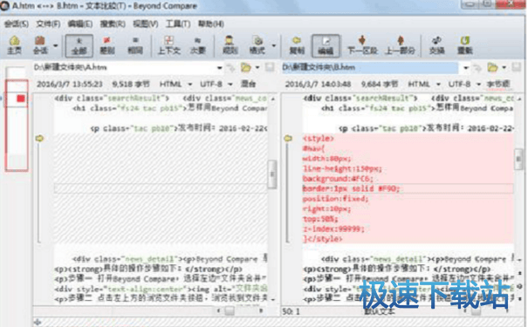Expand right pane UTF-8 encoding dropdown
Image resolution: width=528 pixels, height=327 pixels.
pyautogui.click(x=478, y=84)
